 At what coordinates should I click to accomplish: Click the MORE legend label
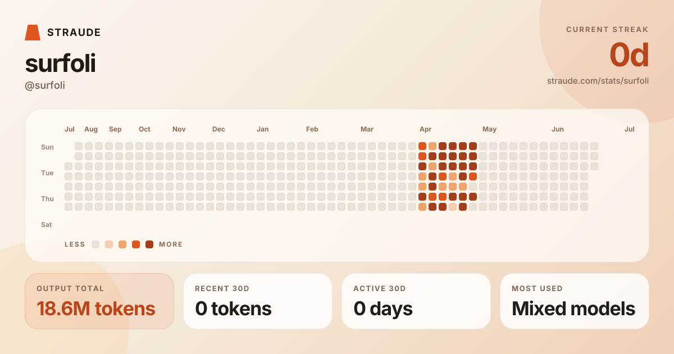[171, 244]
